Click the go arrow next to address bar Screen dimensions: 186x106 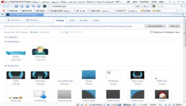tap(138, 6)
